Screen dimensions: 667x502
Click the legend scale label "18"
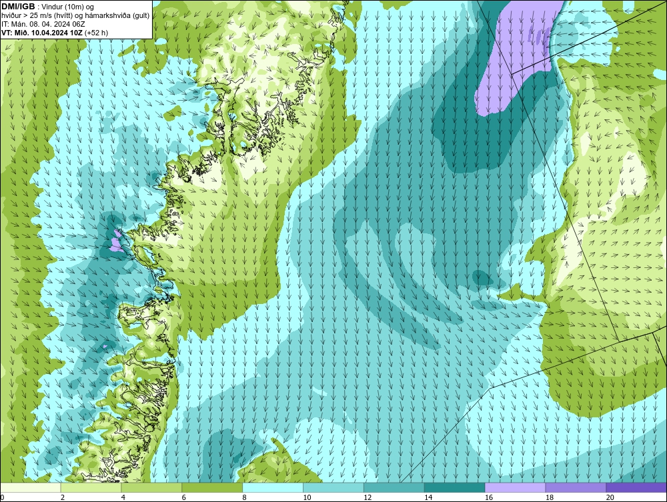point(549,497)
